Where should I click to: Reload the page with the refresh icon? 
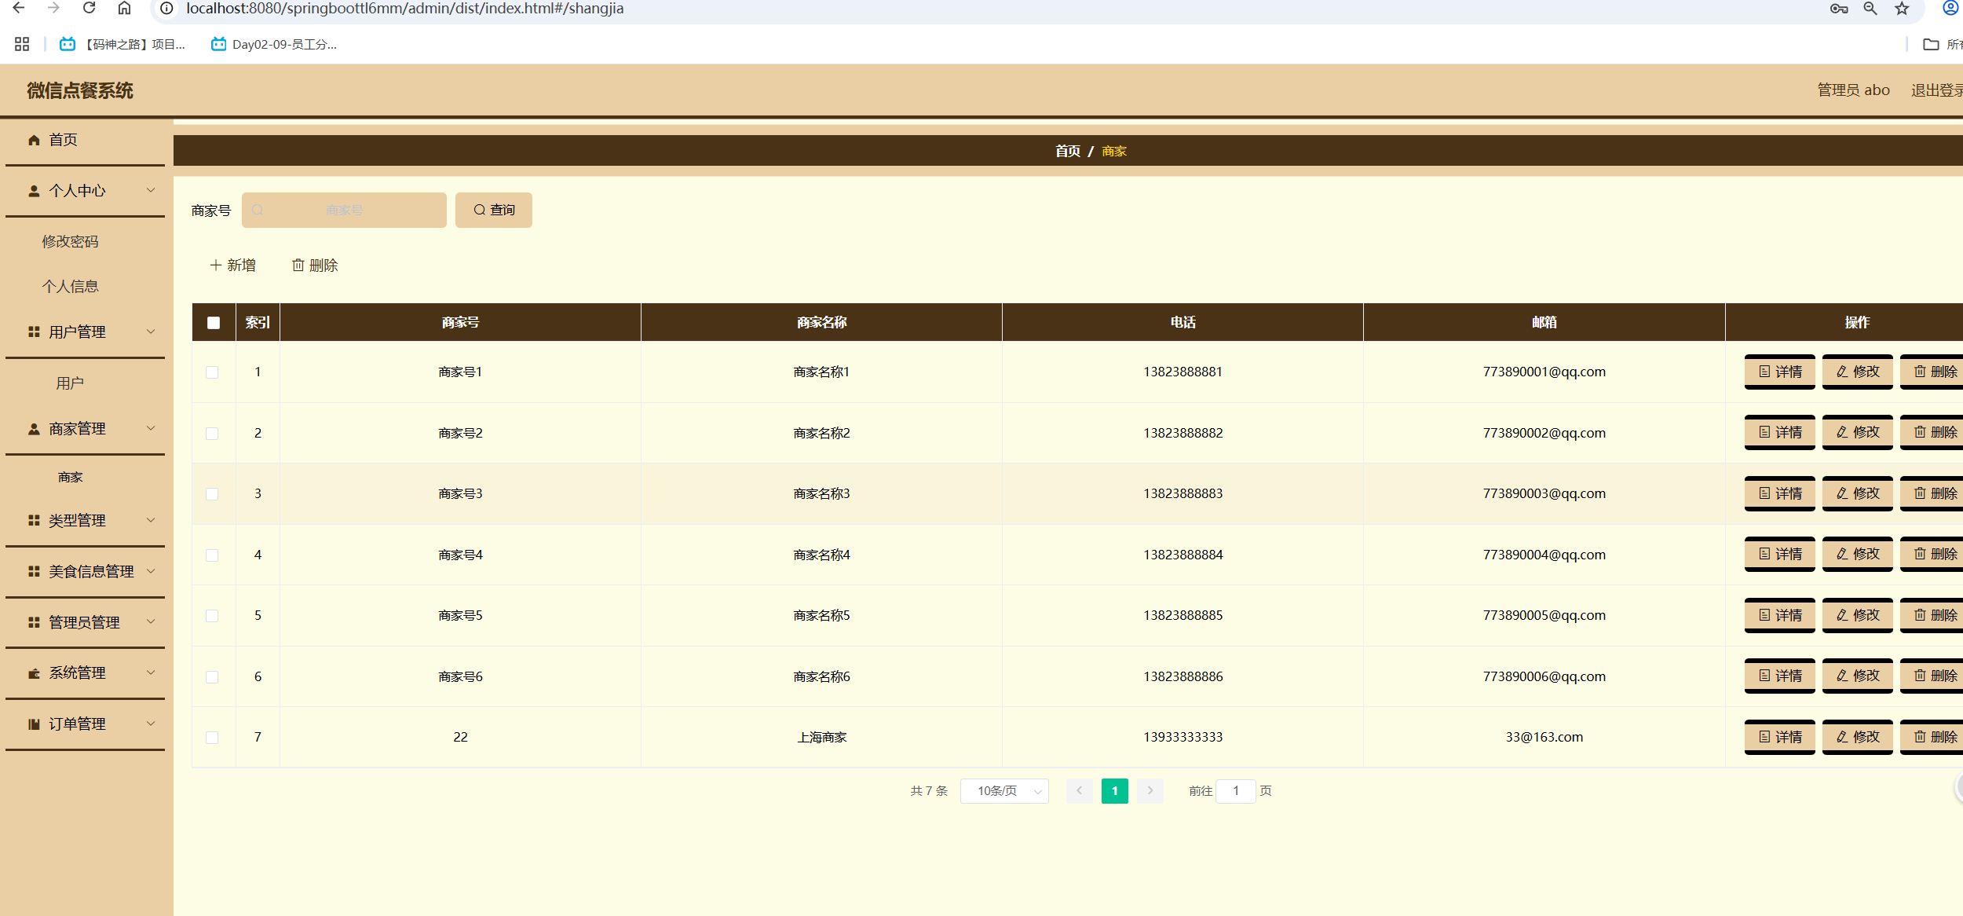(x=89, y=8)
